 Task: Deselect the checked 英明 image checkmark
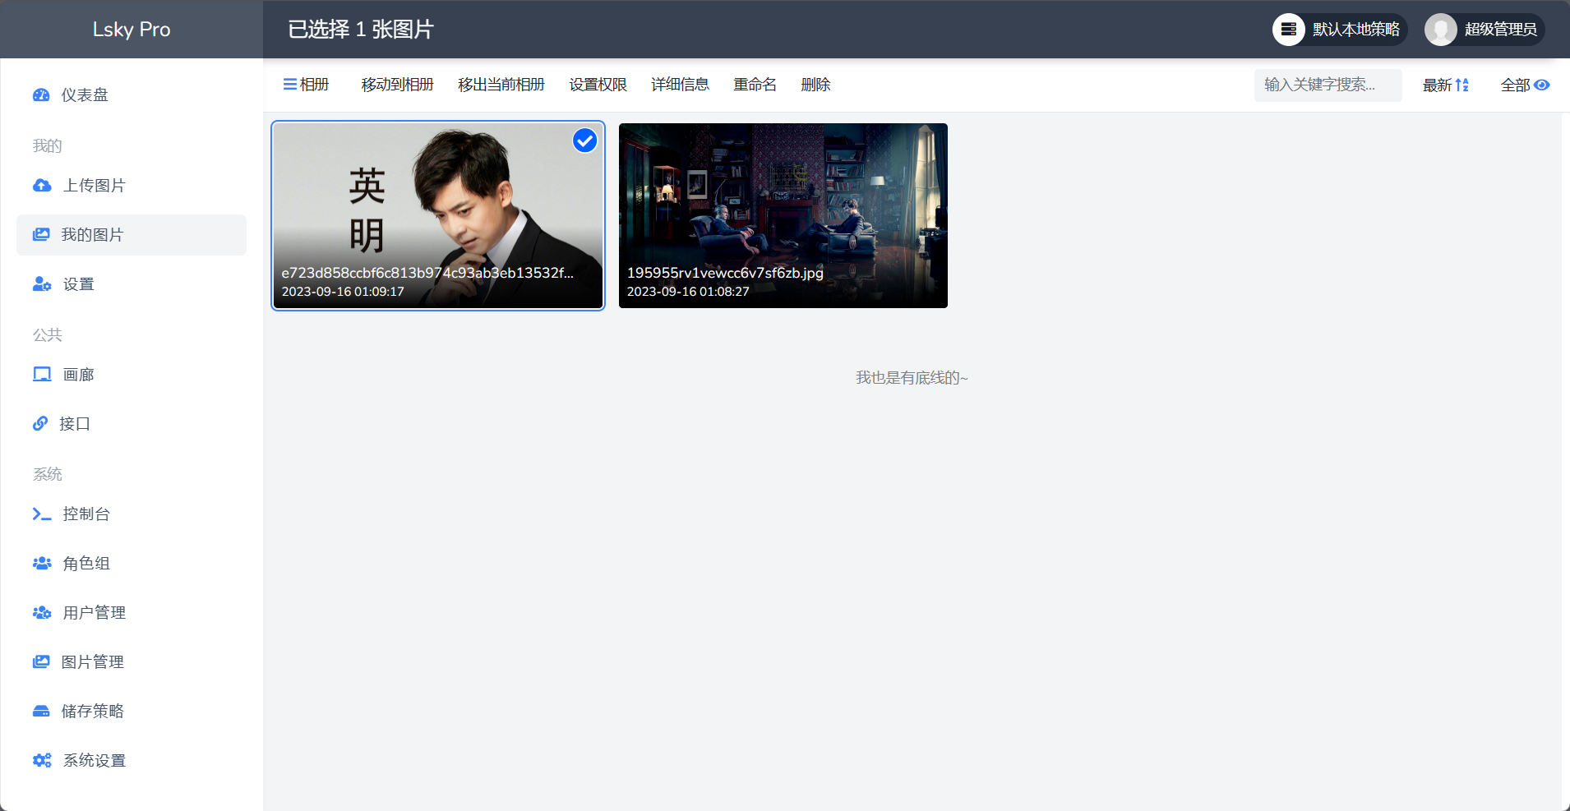tap(584, 141)
